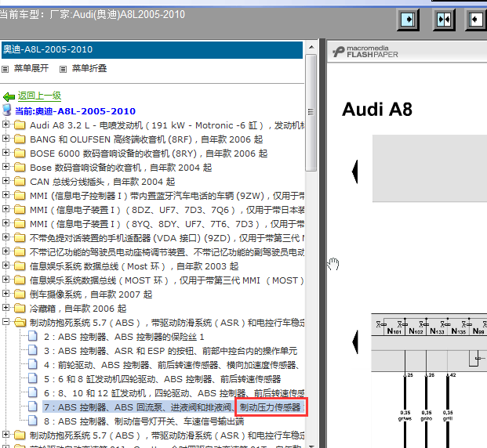Click the split-panels-evenly layout icon
The width and height of the screenshot is (487, 448).
click(444, 20)
